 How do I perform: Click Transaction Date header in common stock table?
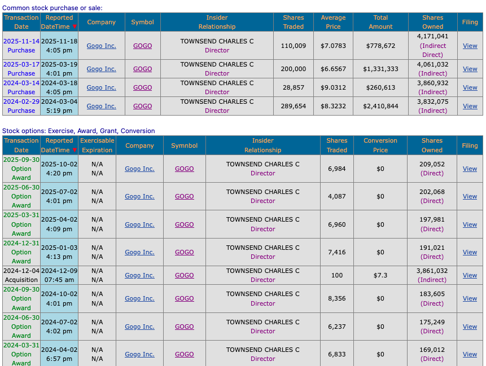click(21, 22)
